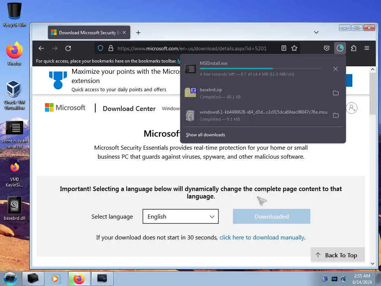Click the page scrollbar up arrow
Viewport: 381px width, 286px height.
pyautogui.click(x=373, y=69)
